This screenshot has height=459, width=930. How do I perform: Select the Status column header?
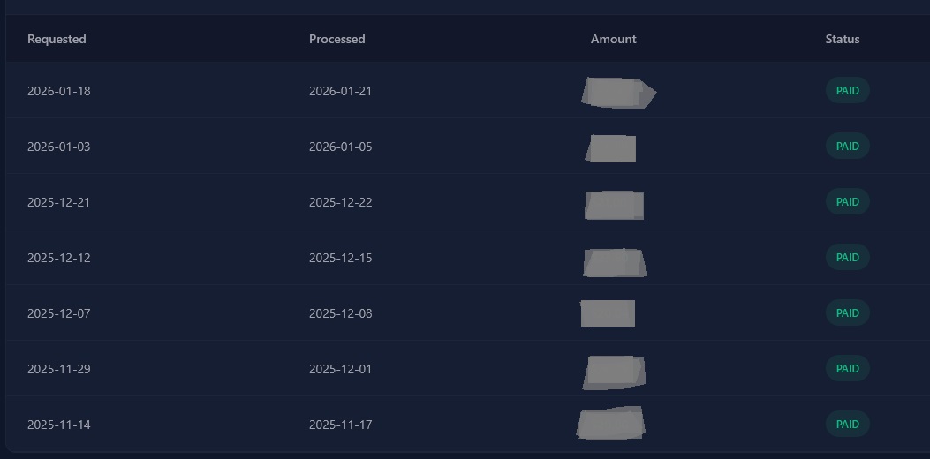pos(842,39)
